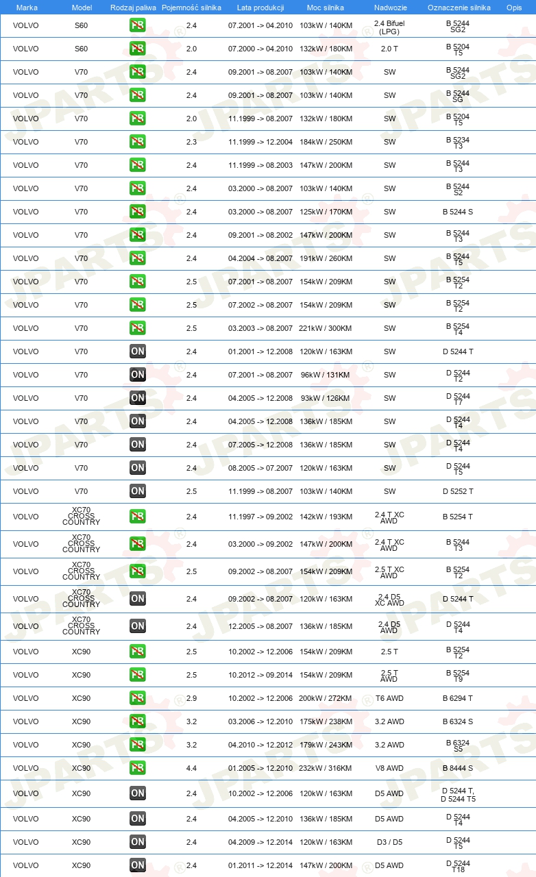Select the '2.0 T' body cell
Image resolution: width=536 pixels, height=877 pixels.
[x=389, y=49]
